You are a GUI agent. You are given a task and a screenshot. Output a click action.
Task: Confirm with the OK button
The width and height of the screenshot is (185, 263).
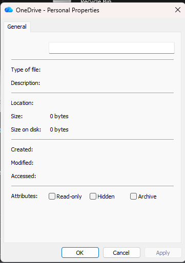(80, 253)
